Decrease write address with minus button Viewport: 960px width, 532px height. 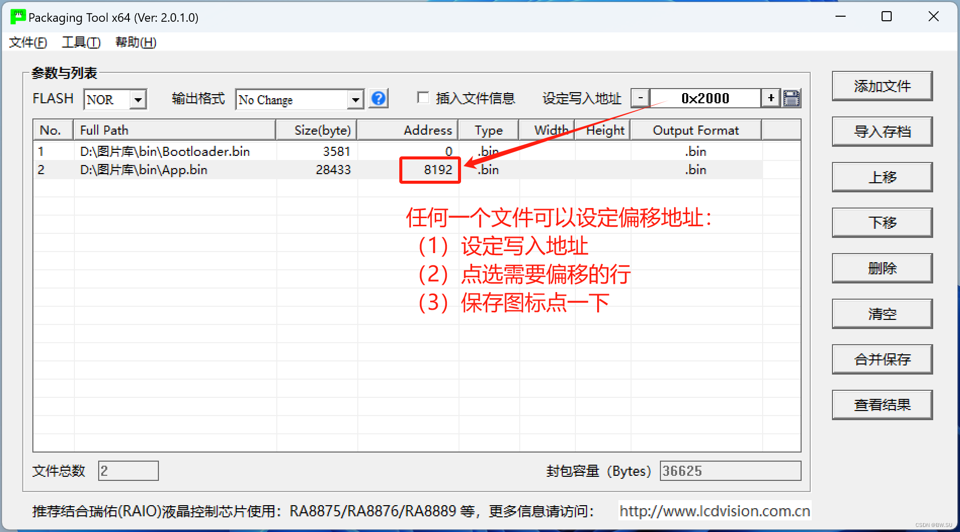[x=640, y=98]
